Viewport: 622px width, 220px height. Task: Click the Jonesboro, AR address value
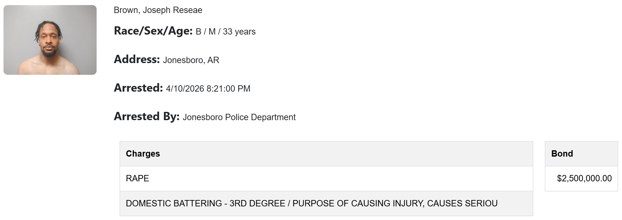(x=191, y=60)
